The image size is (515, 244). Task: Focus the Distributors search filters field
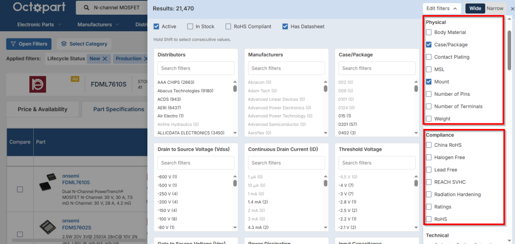click(x=196, y=68)
